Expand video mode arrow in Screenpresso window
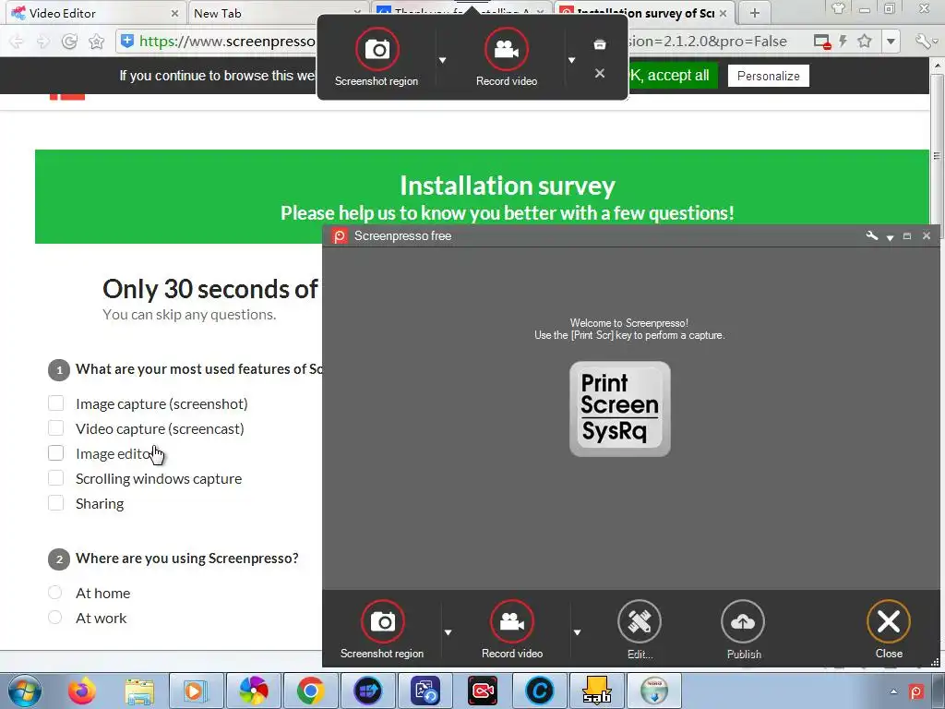The image size is (945, 709). tap(577, 632)
